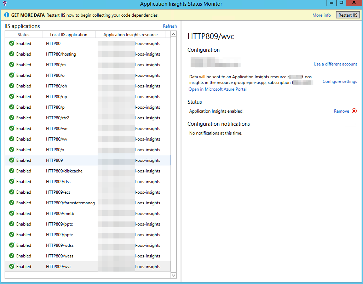363x284 pixels.
Task: Click the blue info icon in banner
Action: (7, 15)
